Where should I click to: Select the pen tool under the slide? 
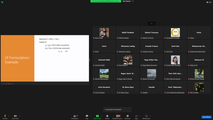tap(6, 84)
